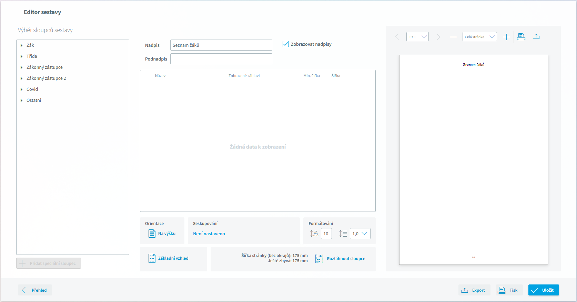Select the Covid column group
This screenshot has width=577, height=302.
(32, 89)
